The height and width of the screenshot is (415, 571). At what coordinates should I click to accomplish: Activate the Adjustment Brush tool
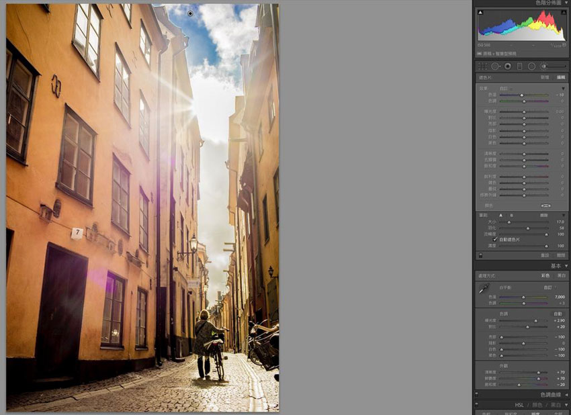[544, 66]
